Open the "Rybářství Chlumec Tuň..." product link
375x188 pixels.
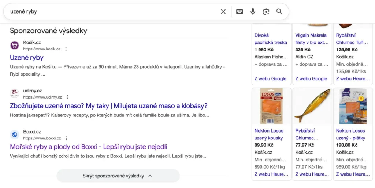(x=352, y=39)
